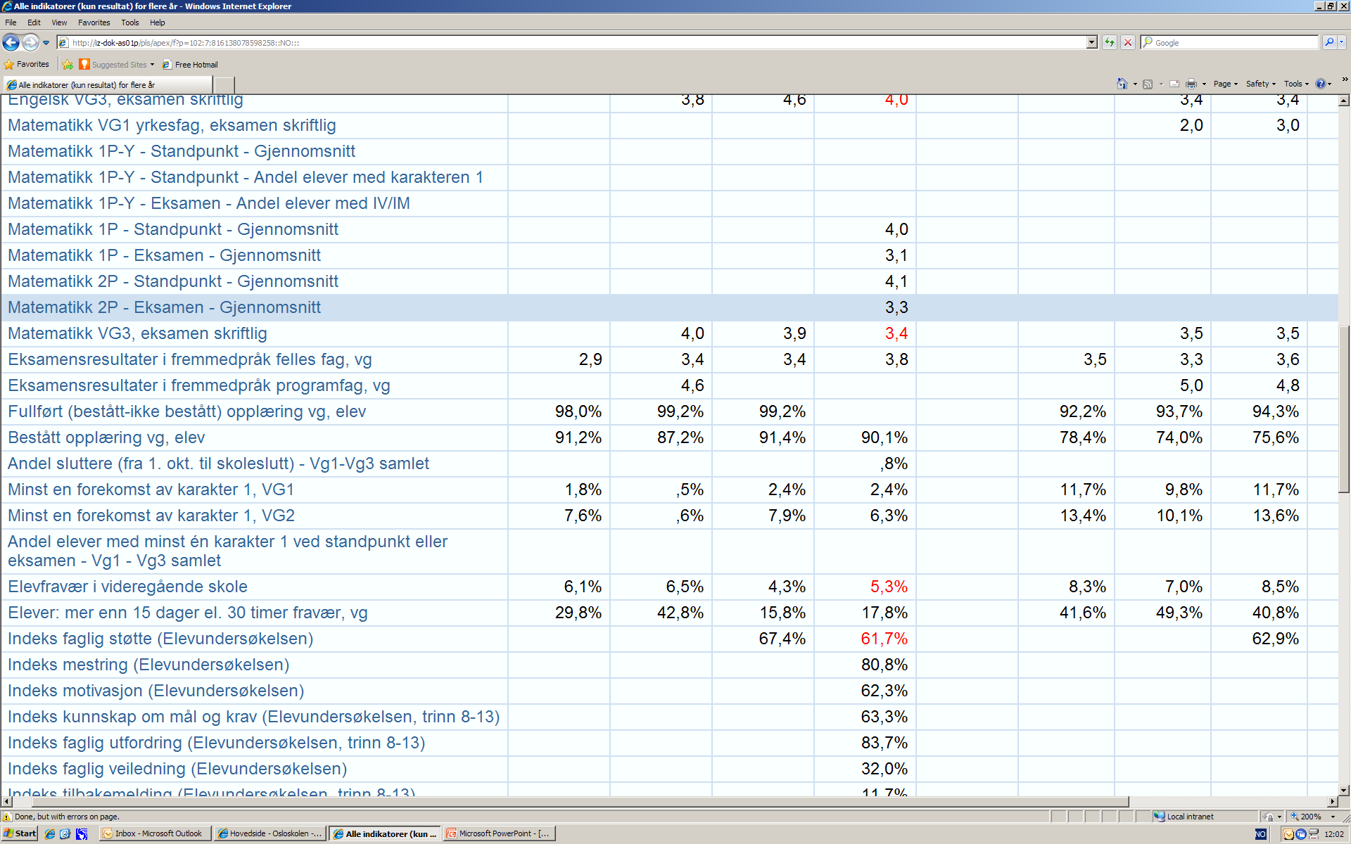Click the 200% zoom level button
The width and height of the screenshot is (1351, 844).
(x=1306, y=817)
